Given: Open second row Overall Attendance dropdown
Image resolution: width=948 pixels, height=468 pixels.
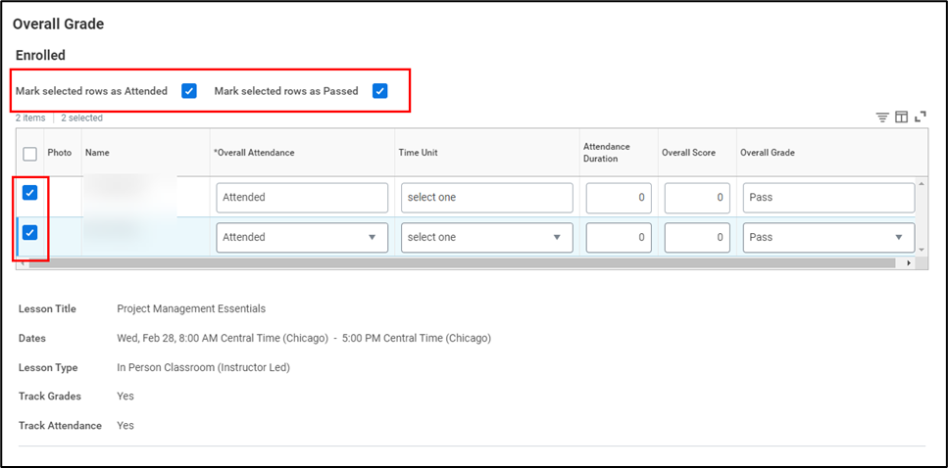Looking at the screenshot, I should click(302, 237).
